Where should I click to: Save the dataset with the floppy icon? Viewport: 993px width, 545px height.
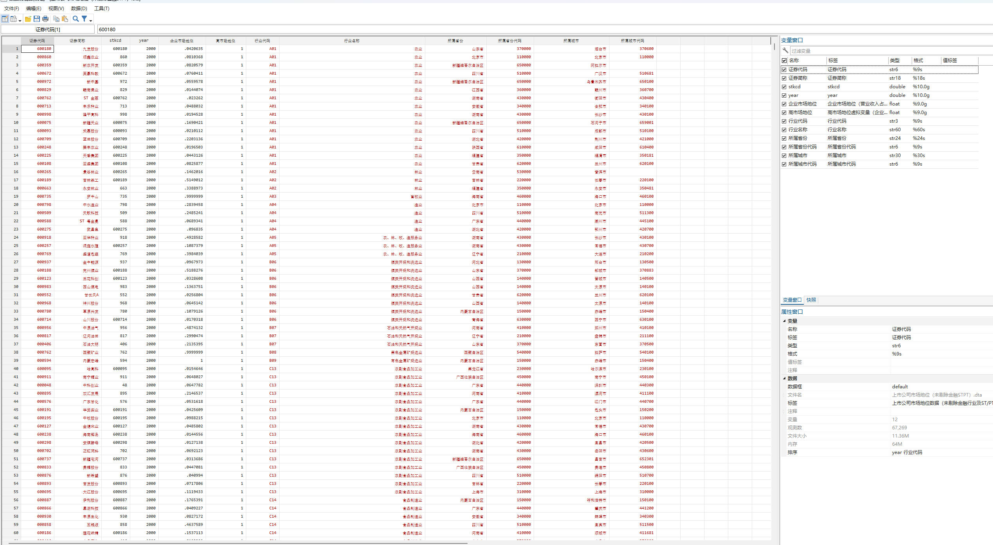click(x=36, y=19)
